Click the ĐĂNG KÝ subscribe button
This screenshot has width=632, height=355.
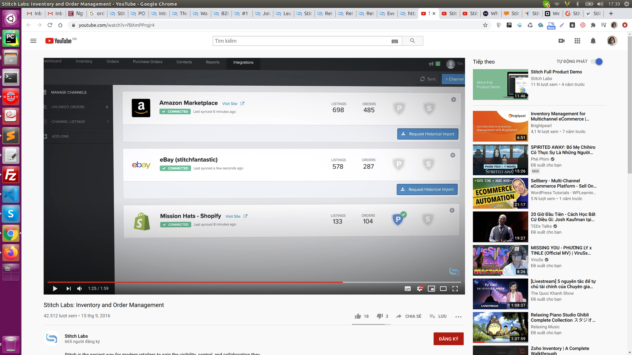point(448,339)
